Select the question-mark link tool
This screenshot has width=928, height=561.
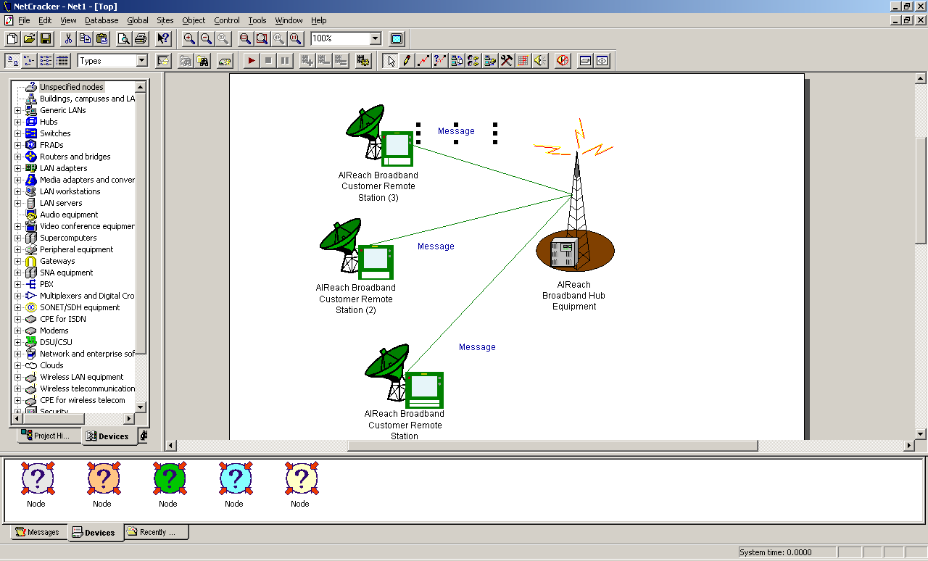point(440,61)
